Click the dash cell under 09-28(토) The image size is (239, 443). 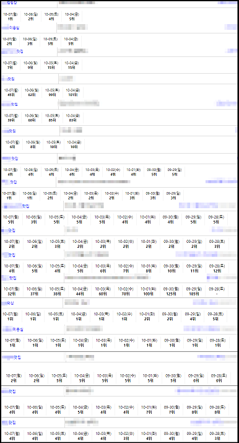click(x=217, y=294)
